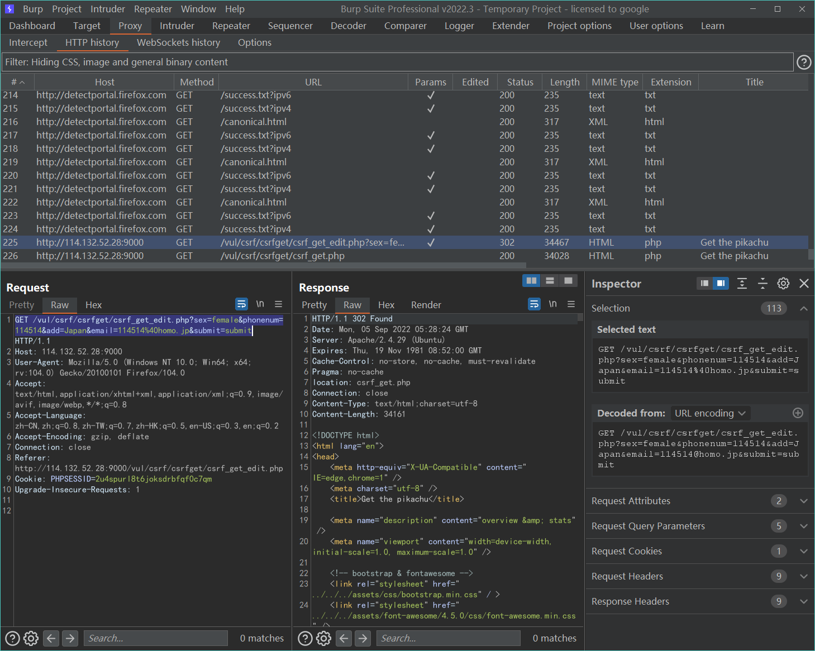The height and width of the screenshot is (651, 815).
Task: Open Request search settings gear
Action: click(x=31, y=638)
